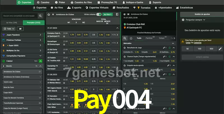
Task: Collapse the Mundo region list
Action: click(x=40, y=66)
